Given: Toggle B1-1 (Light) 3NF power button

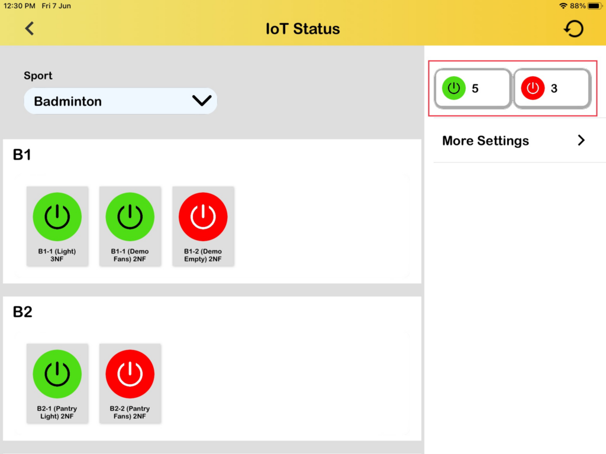Looking at the screenshot, I should (57, 217).
